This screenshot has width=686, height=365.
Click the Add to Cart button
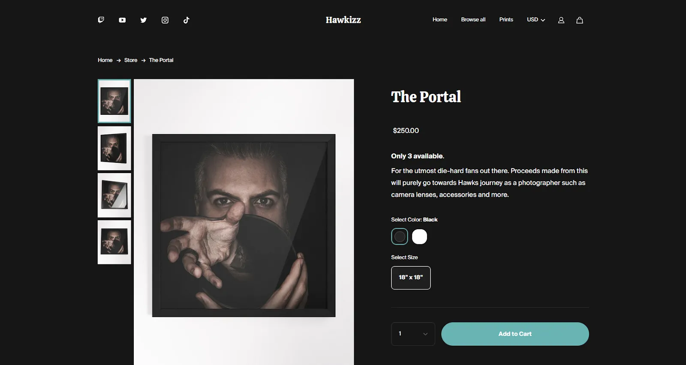click(515, 334)
